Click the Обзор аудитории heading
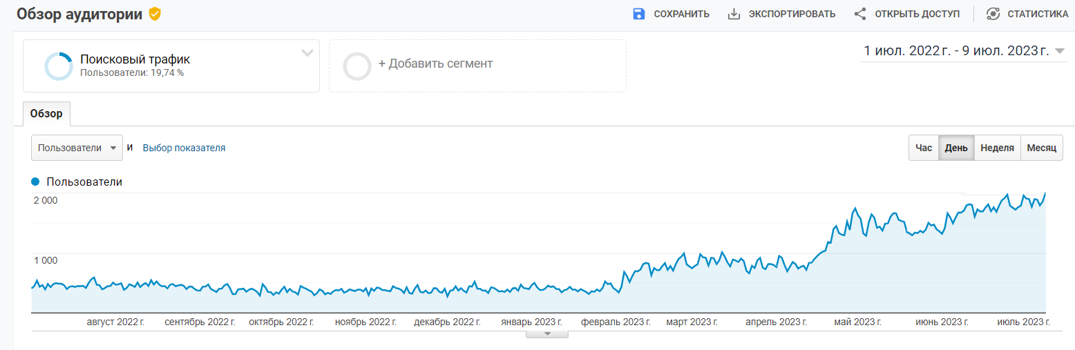This screenshot has width=1075, height=350. (x=80, y=14)
